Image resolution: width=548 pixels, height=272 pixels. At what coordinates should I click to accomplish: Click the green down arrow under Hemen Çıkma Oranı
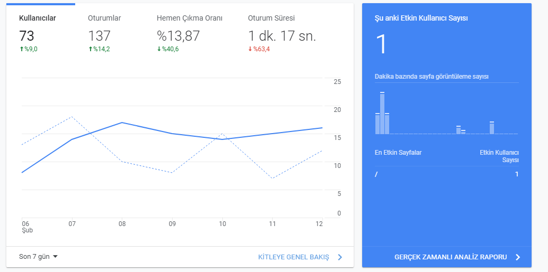point(159,49)
